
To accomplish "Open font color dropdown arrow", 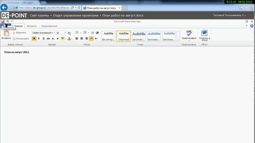I will tap(72, 39).
